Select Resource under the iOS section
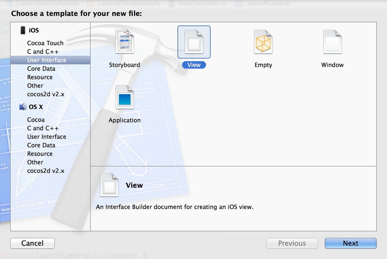Image resolution: width=387 pixels, height=259 pixels. [40, 77]
